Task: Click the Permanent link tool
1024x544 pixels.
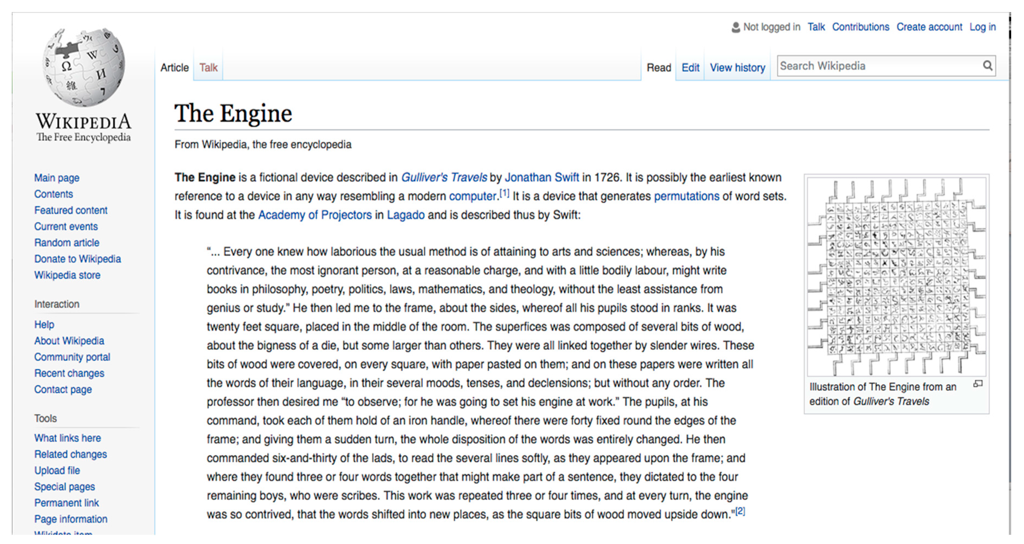Action: (x=66, y=503)
